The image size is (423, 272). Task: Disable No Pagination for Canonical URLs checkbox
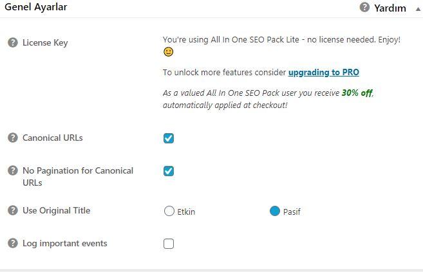(169, 171)
